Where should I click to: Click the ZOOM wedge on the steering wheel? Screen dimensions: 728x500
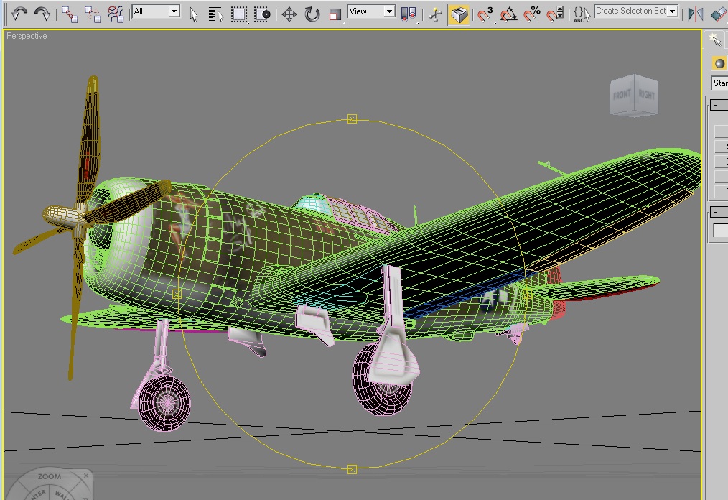[50, 477]
